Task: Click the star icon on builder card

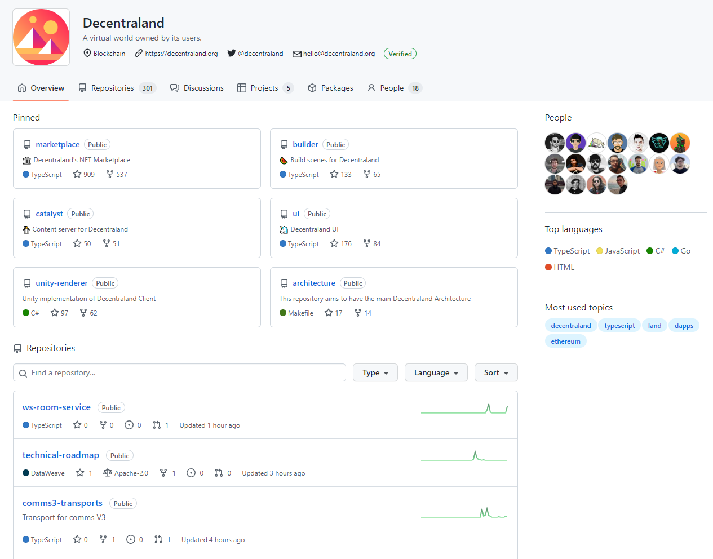Action: coord(334,174)
